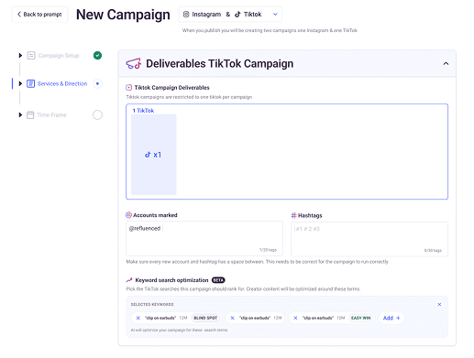Click the BLIND SPOT tag
Screen dimensions: 474x358
[205, 318]
